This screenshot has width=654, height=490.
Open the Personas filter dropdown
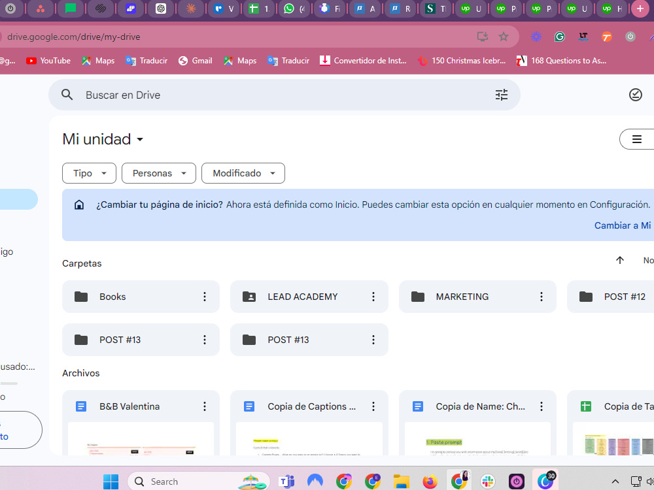pyautogui.click(x=158, y=173)
